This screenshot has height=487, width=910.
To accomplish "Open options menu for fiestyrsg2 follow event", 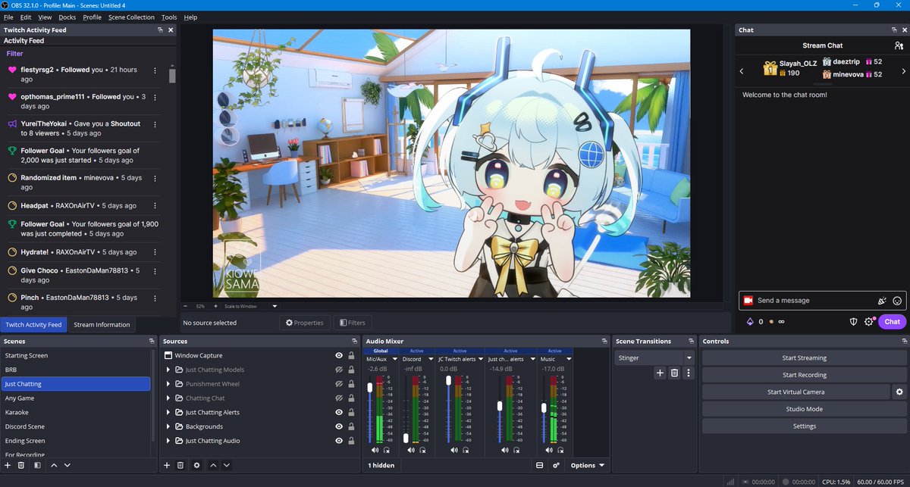I will [x=155, y=70].
